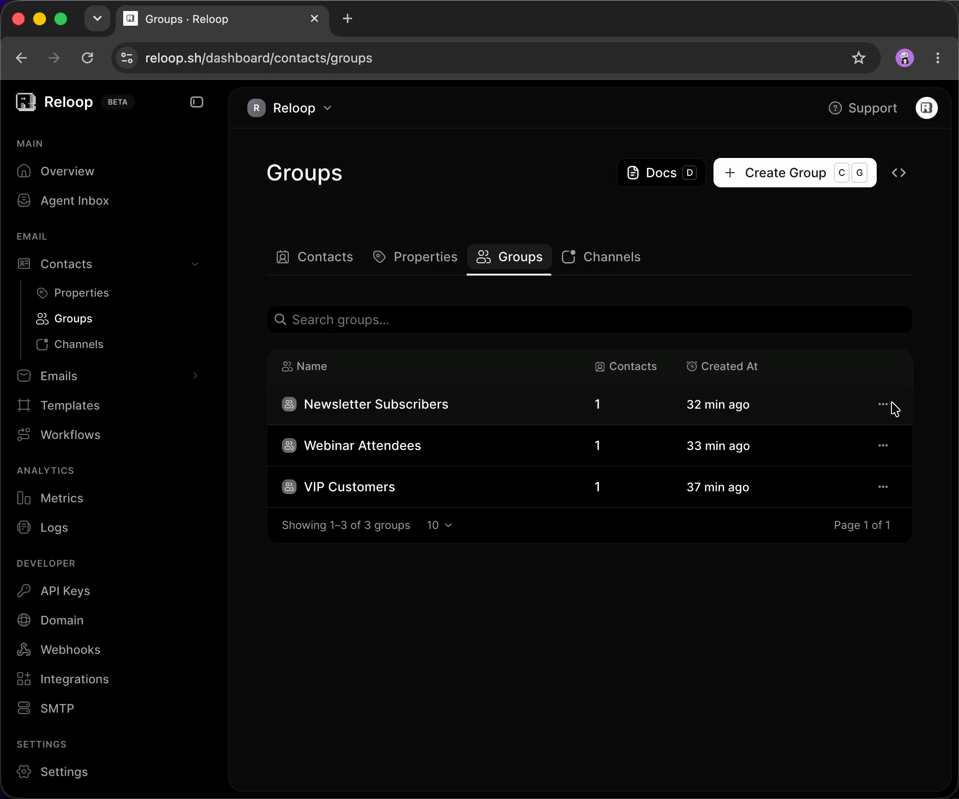Switch to the Channels tab
The width and height of the screenshot is (959, 799).
(601, 257)
